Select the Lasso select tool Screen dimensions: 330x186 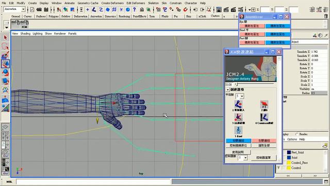5,47
